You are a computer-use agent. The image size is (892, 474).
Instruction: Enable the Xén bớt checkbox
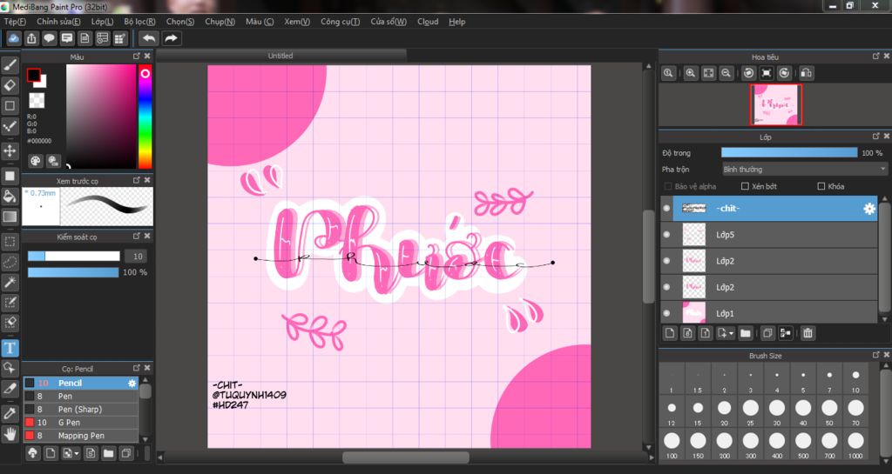coord(745,186)
